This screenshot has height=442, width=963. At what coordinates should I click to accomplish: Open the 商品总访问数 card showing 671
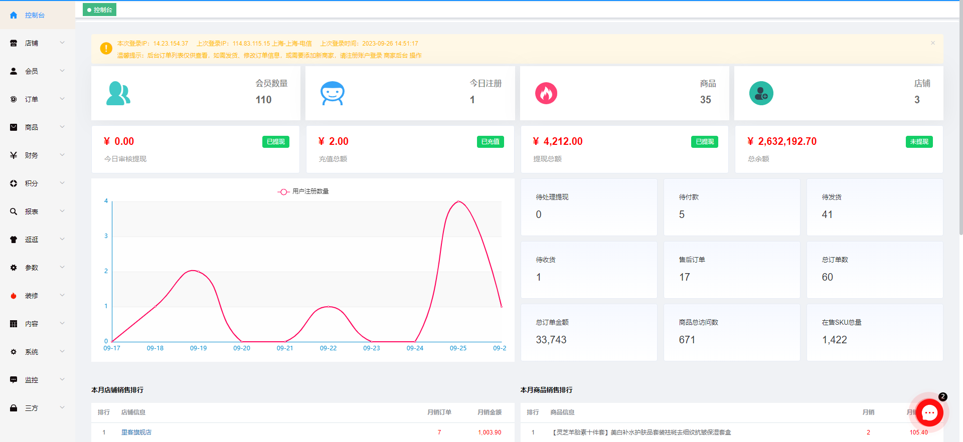point(732,332)
